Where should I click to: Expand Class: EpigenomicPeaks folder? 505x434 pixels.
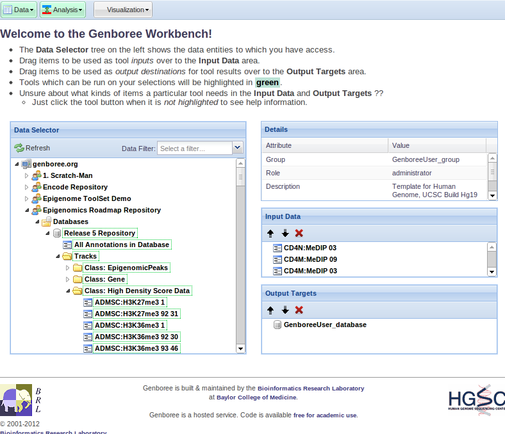coord(68,268)
